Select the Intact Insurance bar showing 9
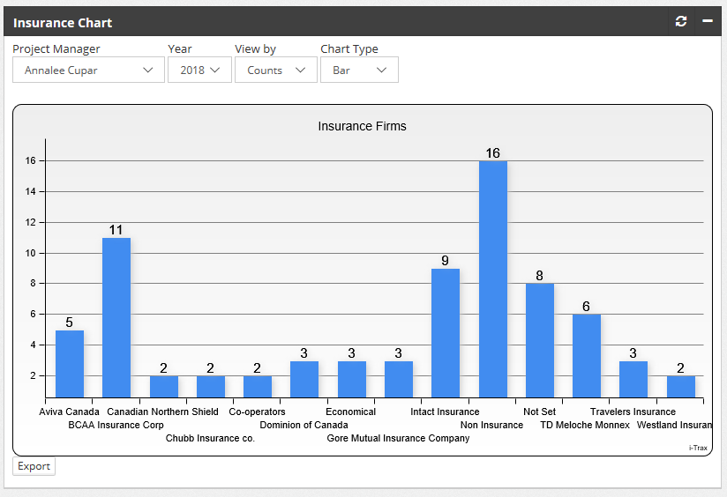The width and height of the screenshot is (727, 497). tap(446, 333)
